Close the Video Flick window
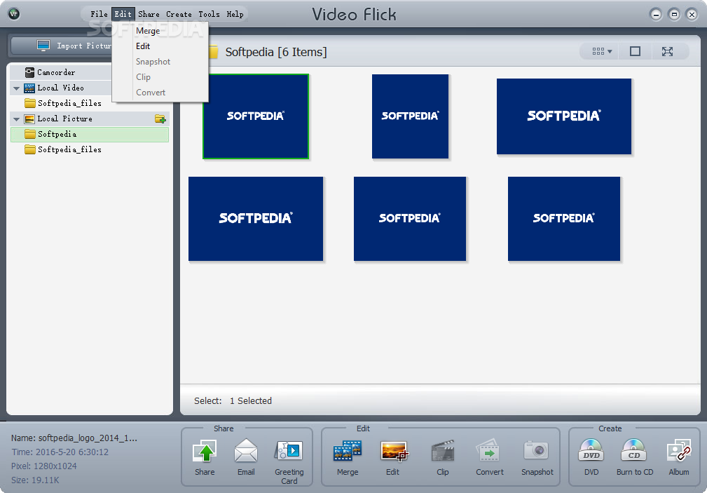This screenshot has height=493, width=707. [692, 15]
